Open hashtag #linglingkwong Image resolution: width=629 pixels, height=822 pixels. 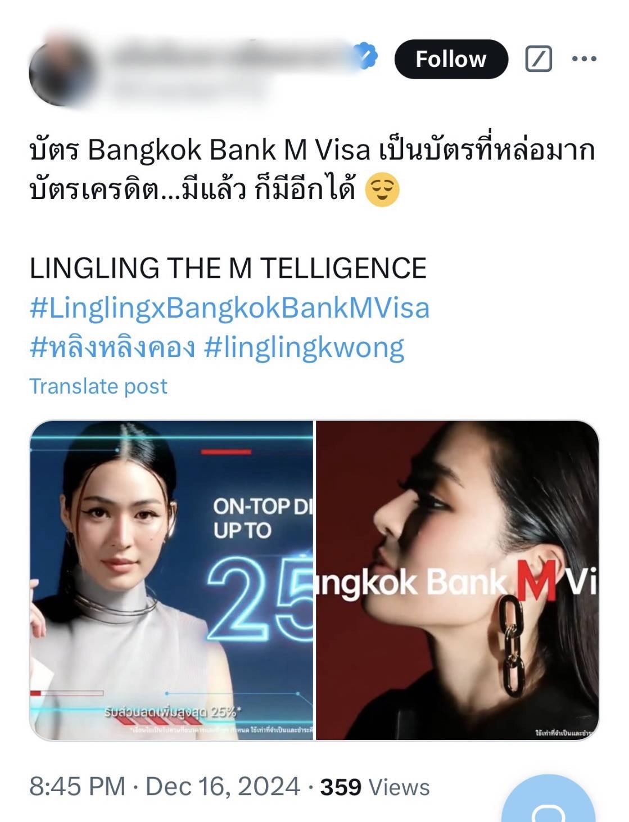click(x=304, y=348)
